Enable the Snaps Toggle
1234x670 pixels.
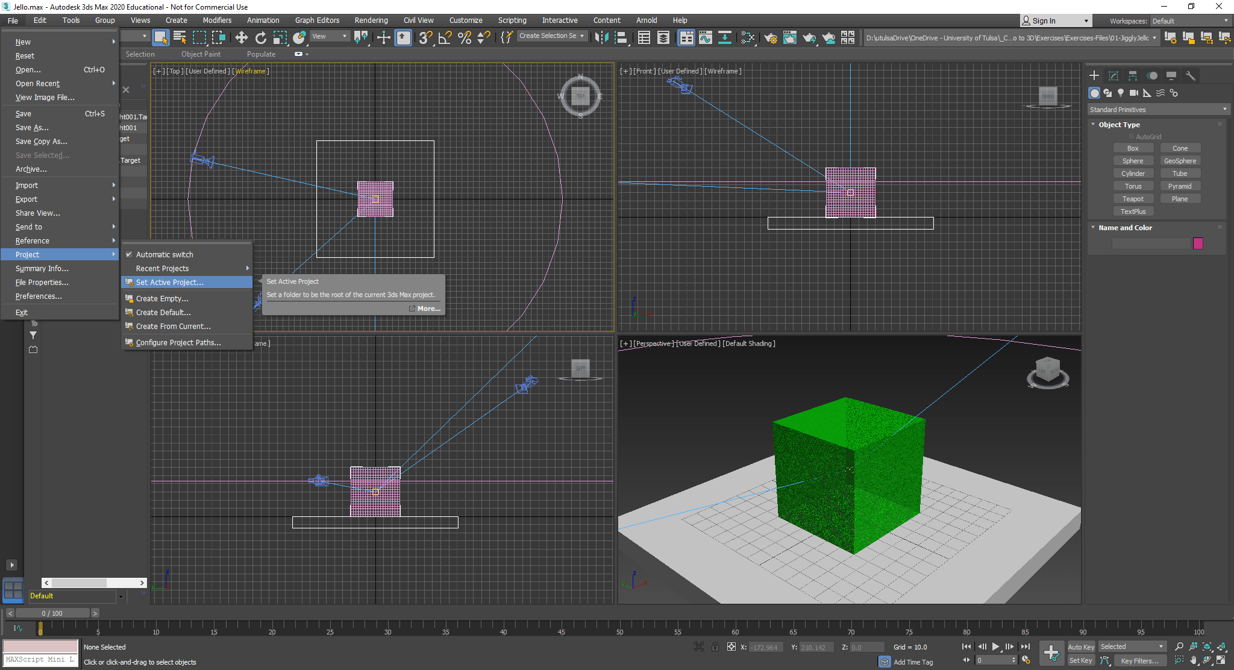pos(425,37)
